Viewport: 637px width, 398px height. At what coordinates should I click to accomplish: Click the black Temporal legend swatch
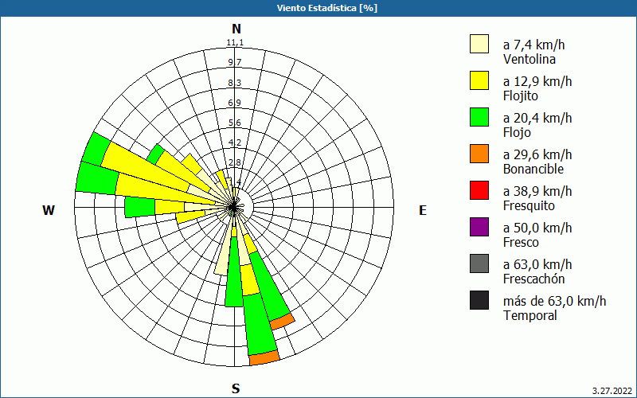(479, 300)
